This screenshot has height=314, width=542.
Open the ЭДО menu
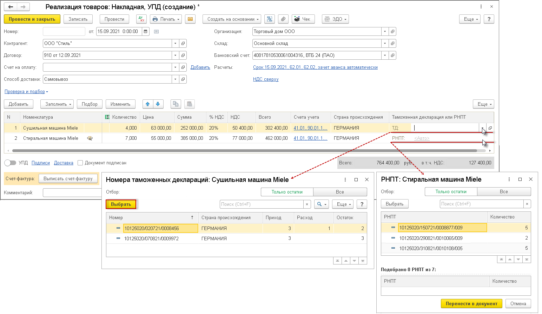click(x=335, y=19)
